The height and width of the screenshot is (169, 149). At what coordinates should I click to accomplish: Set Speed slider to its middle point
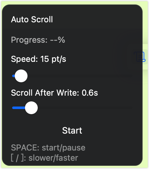[72, 76]
